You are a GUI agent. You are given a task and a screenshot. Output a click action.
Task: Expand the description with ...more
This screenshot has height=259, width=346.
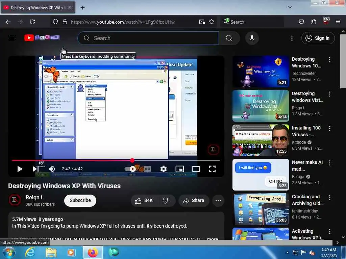213,238
